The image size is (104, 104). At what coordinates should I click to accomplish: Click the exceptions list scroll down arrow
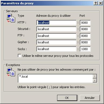(x=95, y=81)
